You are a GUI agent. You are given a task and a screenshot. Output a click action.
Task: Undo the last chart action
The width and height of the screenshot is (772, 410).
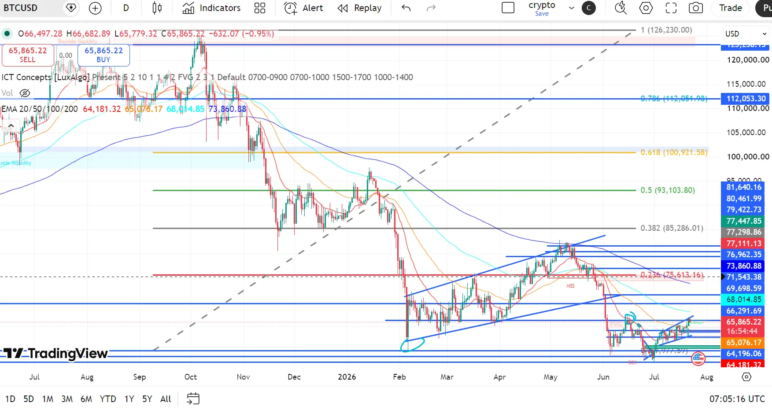[x=406, y=8]
